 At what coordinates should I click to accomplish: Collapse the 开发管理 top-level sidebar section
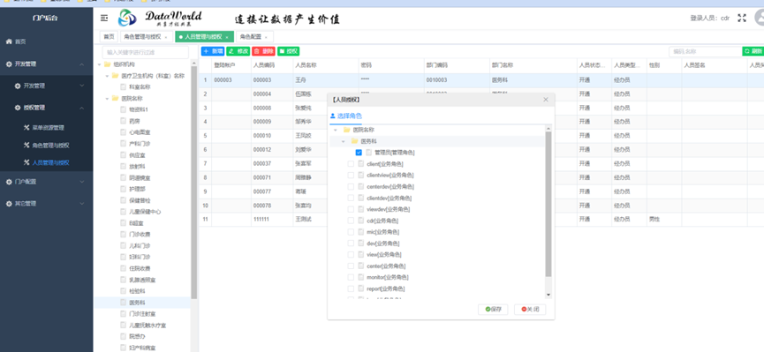pyautogui.click(x=82, y=64)
